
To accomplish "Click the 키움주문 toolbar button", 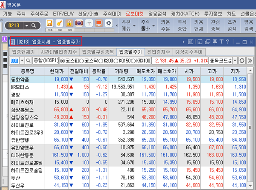I will tap(165, 26).
